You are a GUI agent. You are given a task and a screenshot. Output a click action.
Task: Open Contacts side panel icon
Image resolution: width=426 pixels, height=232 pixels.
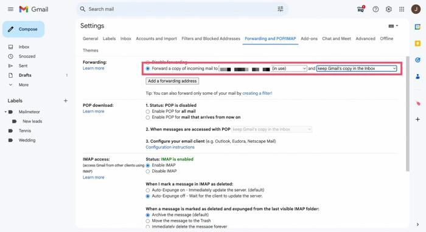tap(417, 77)
